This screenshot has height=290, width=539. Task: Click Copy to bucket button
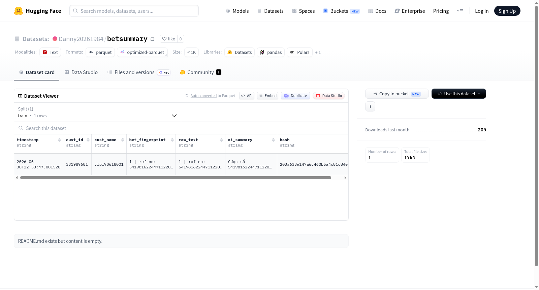[x=397, y=94]
